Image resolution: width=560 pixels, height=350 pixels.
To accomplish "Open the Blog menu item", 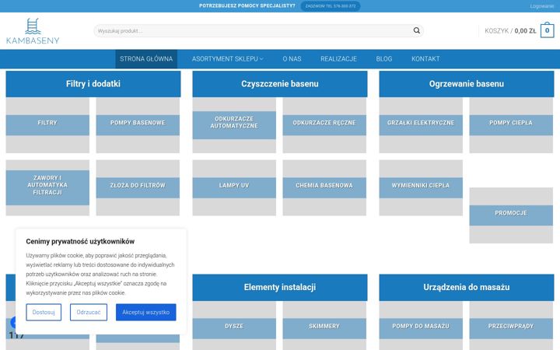I will [384, 59].
